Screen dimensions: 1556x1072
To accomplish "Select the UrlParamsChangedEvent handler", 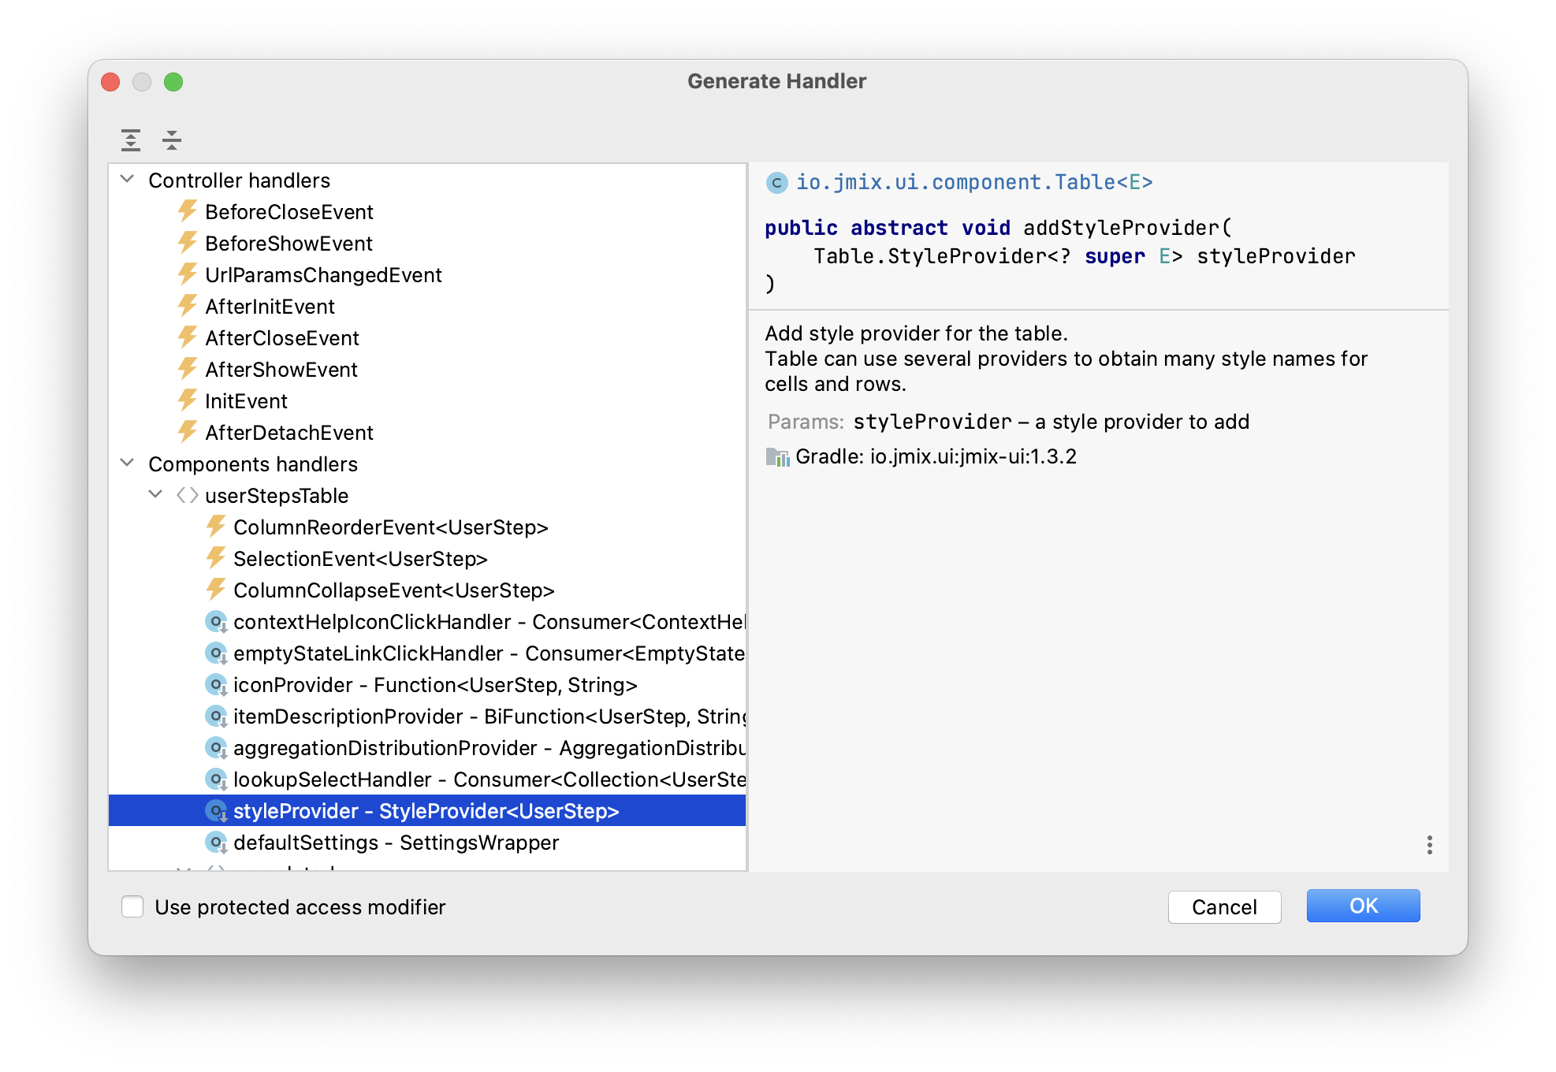I will pyautogui.click(x=427, y=274).
